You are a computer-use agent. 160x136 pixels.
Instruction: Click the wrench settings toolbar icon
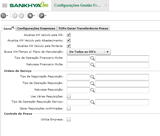pos(42,16)
